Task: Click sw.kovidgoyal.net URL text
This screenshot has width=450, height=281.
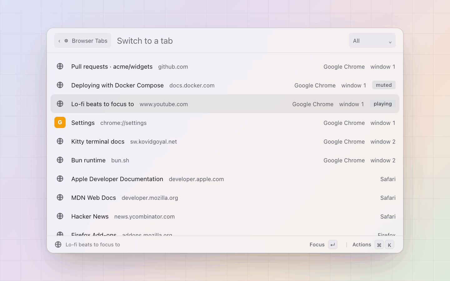Action: [x=153, y=142]
